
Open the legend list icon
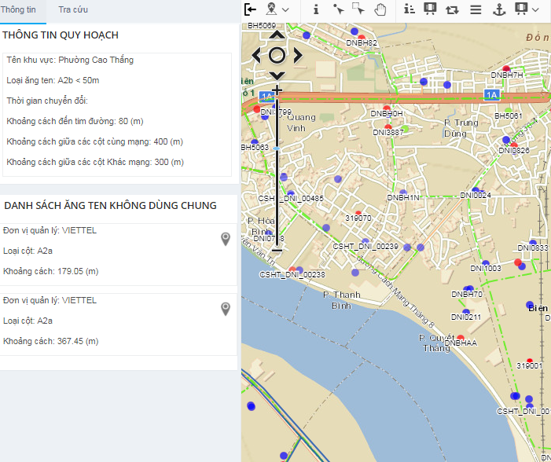(409, 9)
